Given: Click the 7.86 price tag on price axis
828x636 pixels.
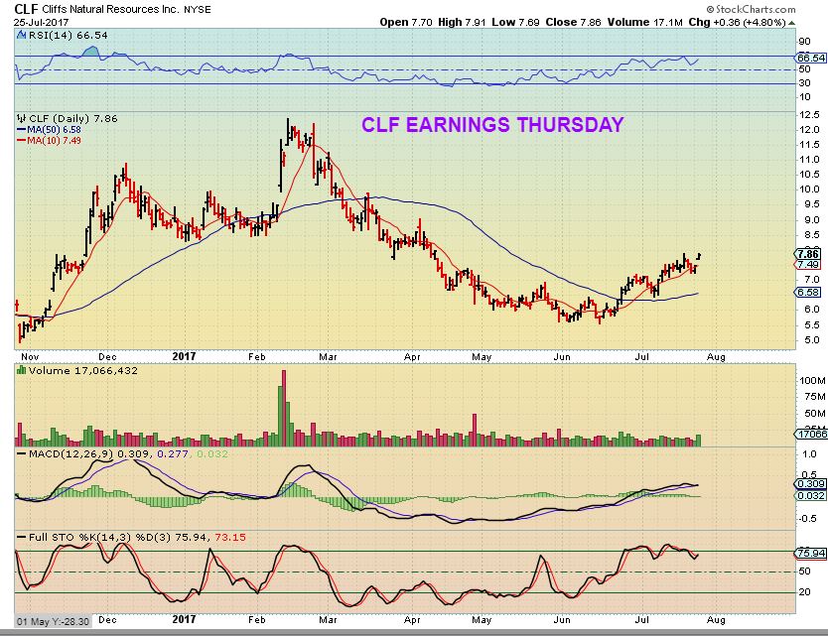Looking at the screenshot, I should coord(808,254).
